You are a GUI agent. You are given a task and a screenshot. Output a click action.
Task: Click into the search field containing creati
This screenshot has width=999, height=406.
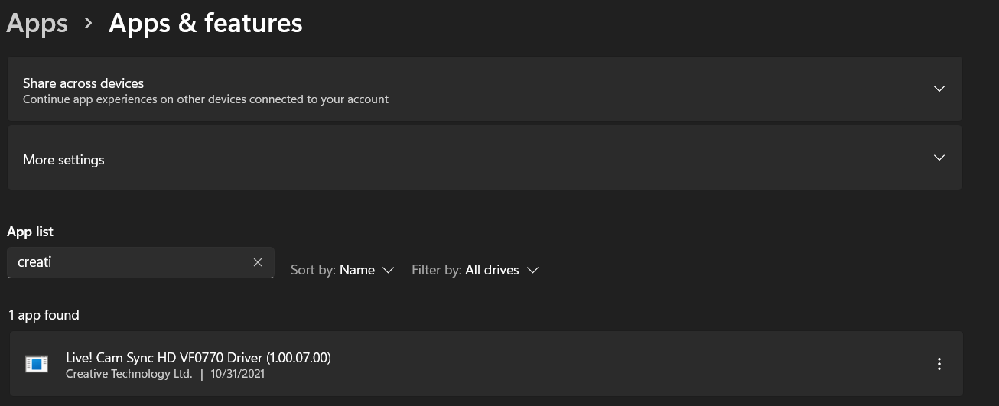coord(130,262)
